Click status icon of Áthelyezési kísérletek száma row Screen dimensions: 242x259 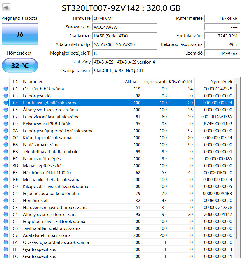pyautogui.click(x=6, y=214)
